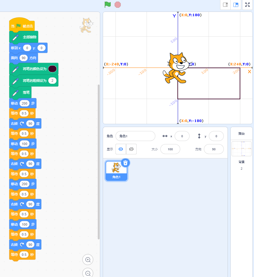Click the pen icon on 全部擦除 block
254x277 pixels.
[x=15, y=38]
